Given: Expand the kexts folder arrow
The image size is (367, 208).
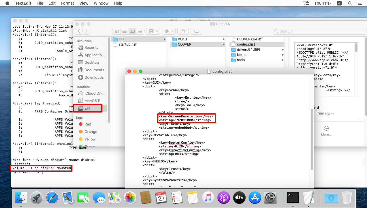Looking at the screenshot, I should point(283,55).
